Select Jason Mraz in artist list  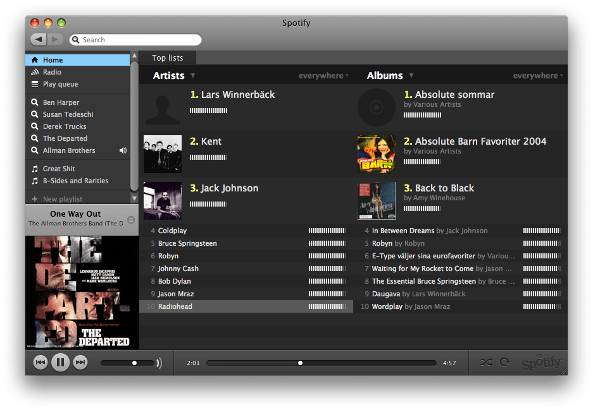(x=246, y=294)
